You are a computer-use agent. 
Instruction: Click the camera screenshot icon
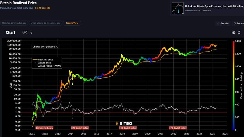click(x=234, y=33)
